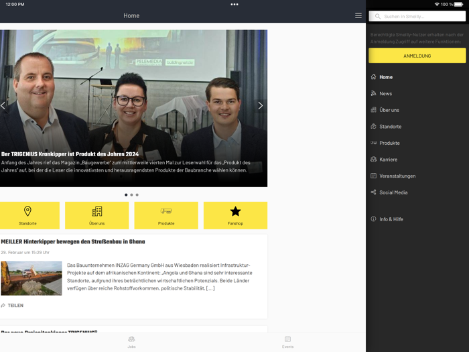Image resolution: width=469 pixels, height=352 pixels.
Task: Click TEILEN under the Ghana article
Action: click(x=15, y=305)
